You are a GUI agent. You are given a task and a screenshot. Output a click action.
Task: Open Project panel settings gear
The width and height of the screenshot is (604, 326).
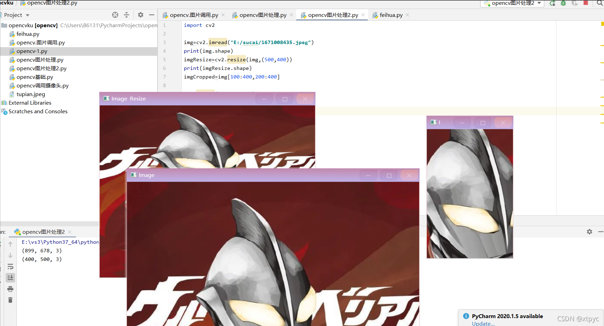141,15
